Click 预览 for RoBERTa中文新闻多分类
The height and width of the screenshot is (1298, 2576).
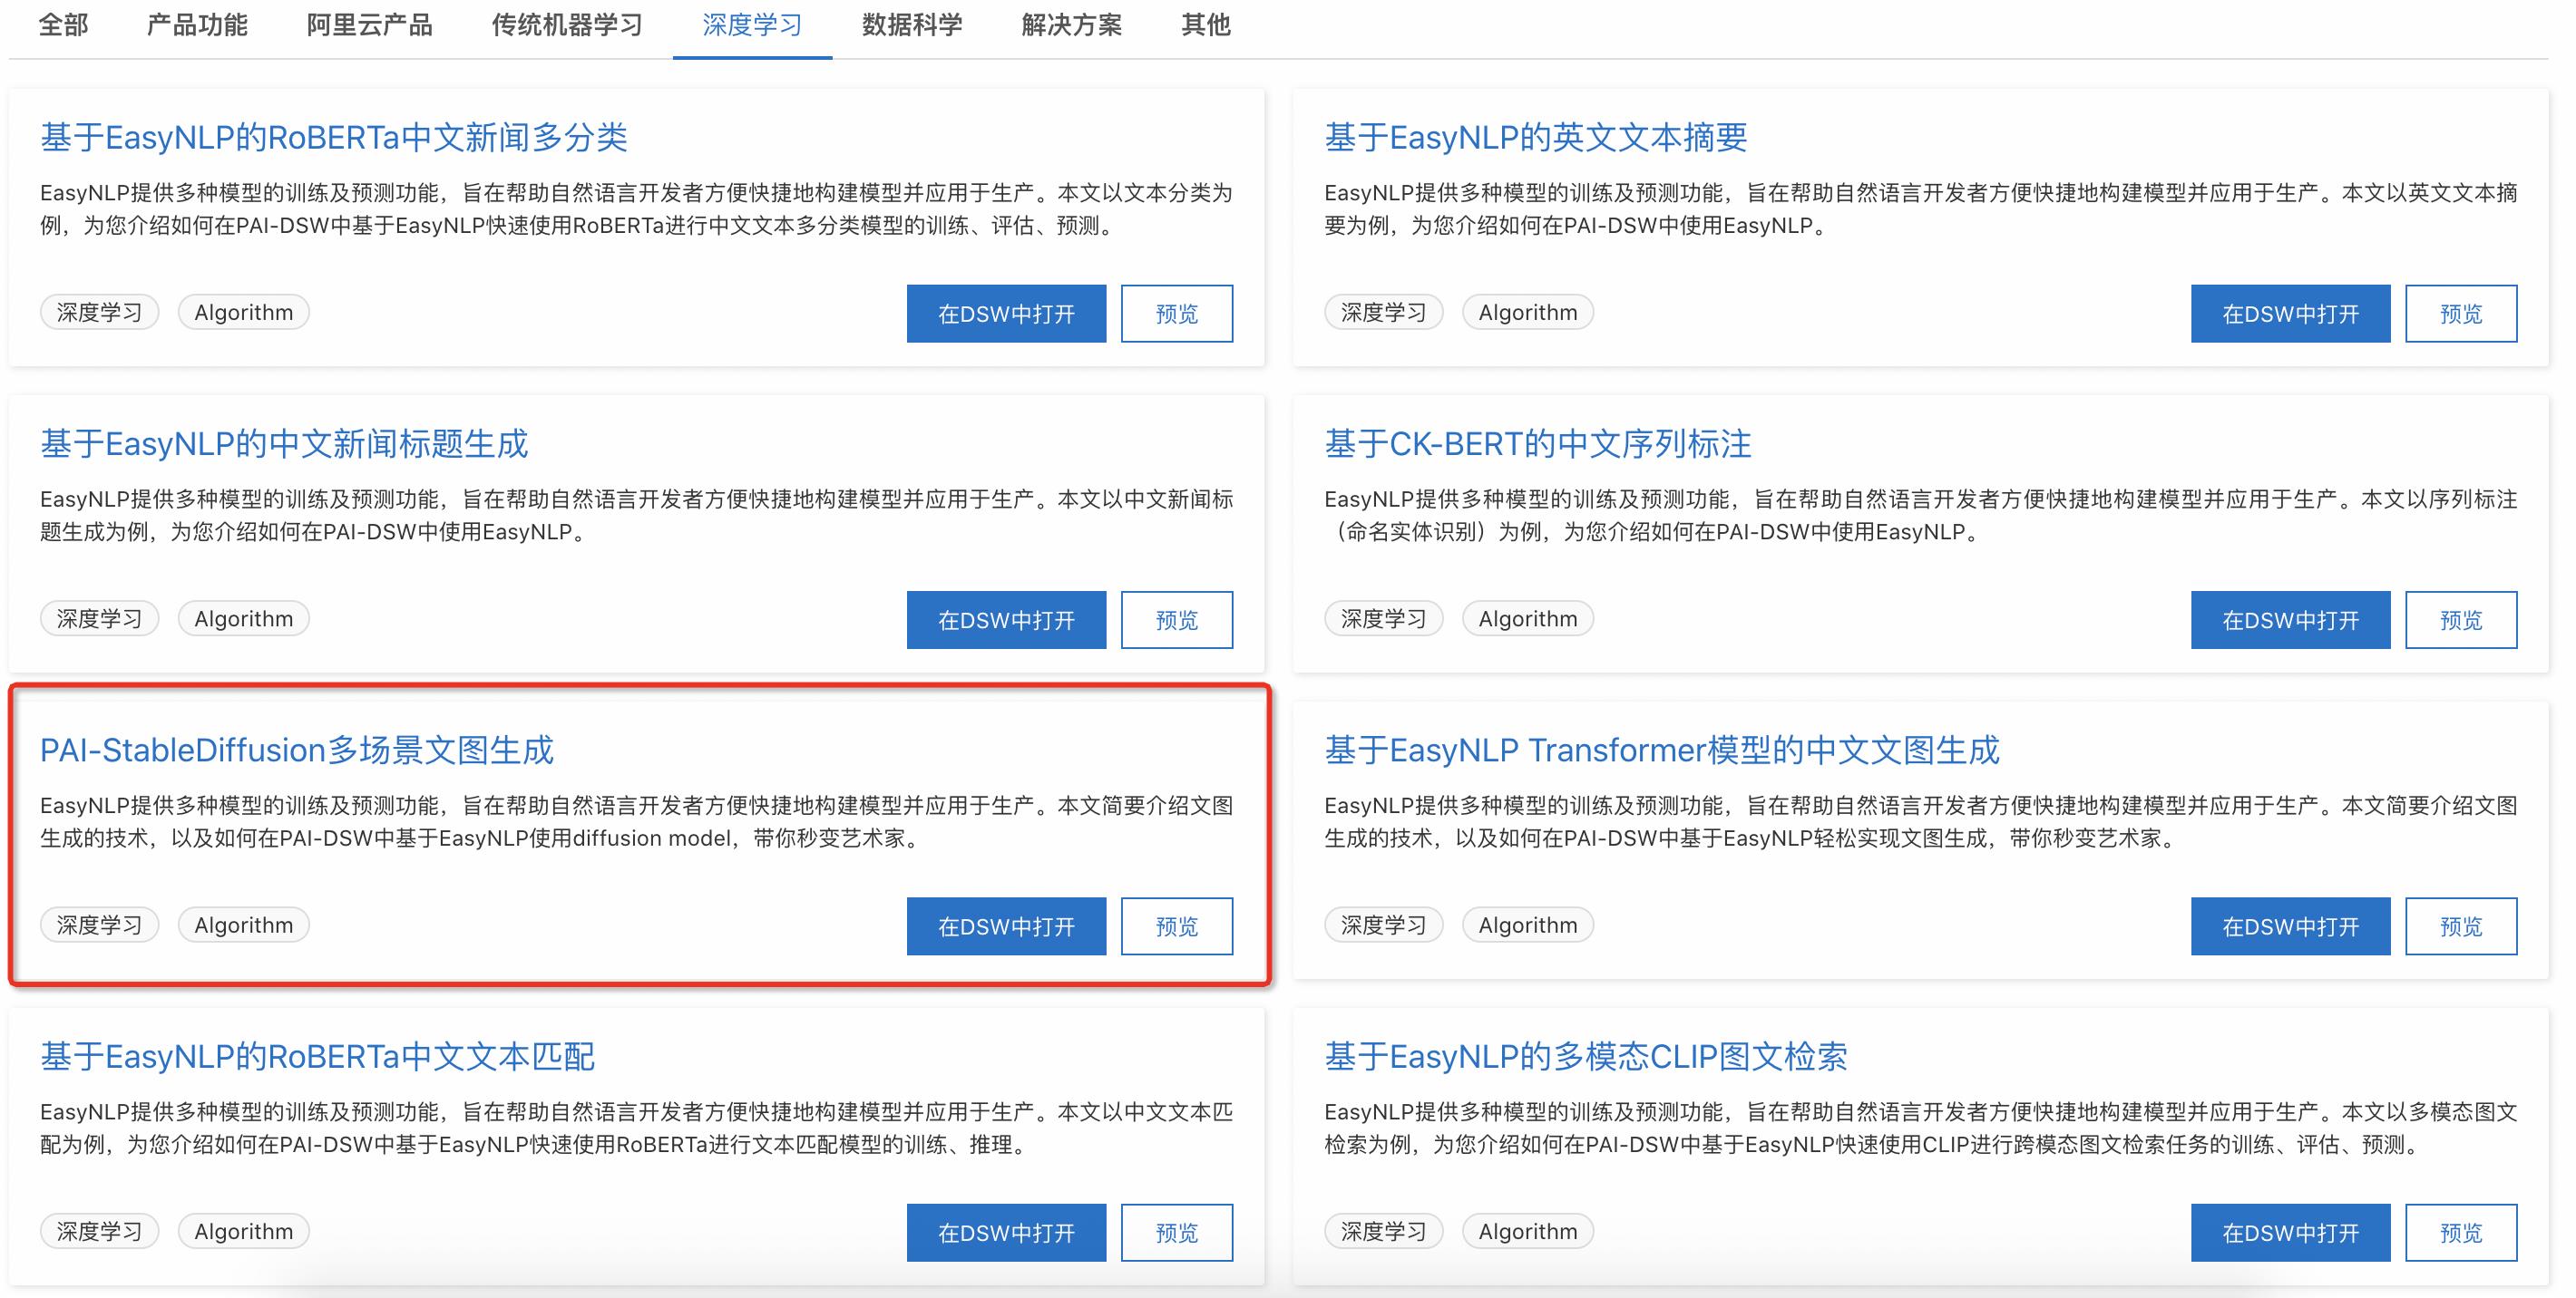click(x=1177, y=314)
